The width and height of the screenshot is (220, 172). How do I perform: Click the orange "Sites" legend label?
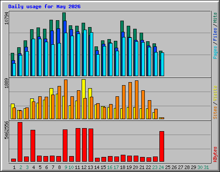click(215, 113)
